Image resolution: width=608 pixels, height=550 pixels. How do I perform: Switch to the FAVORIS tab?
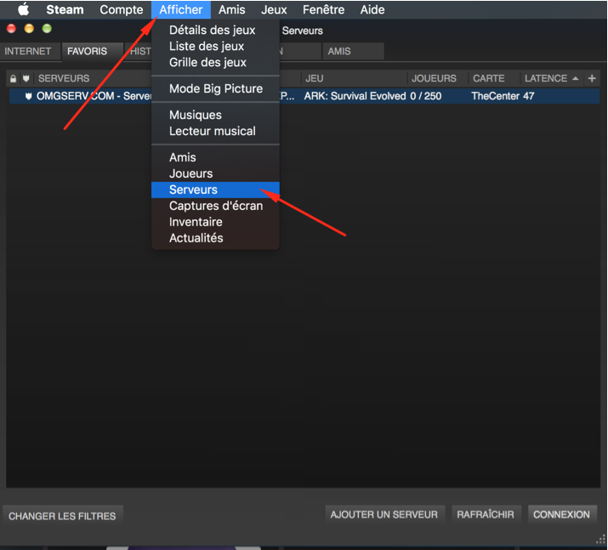[x=93, y=52]
